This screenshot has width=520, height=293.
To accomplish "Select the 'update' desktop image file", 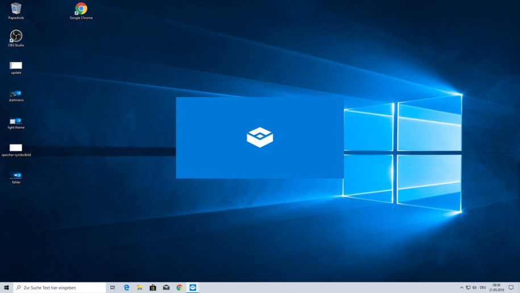I will coord(16,68).
